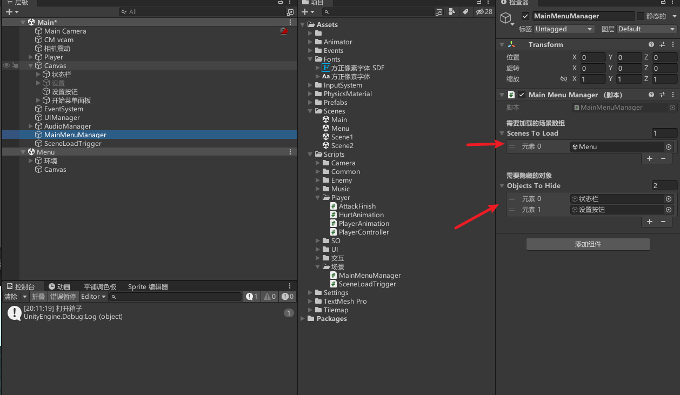Collapse the Scripts folder in the Project panel
680x395 pixels.
point(311,154)
